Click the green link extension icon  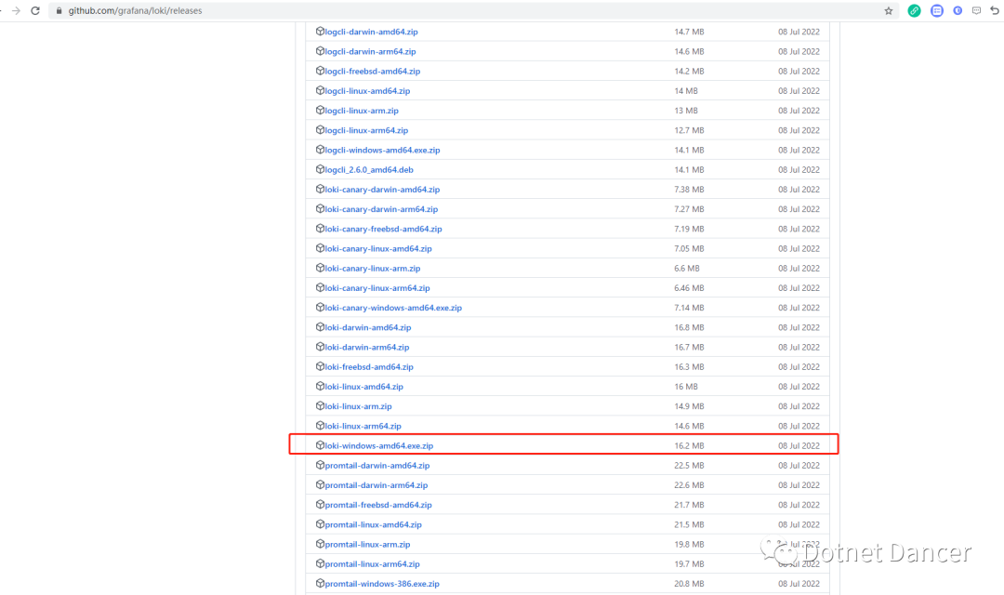pyautogui.click(x=915, y=11)
